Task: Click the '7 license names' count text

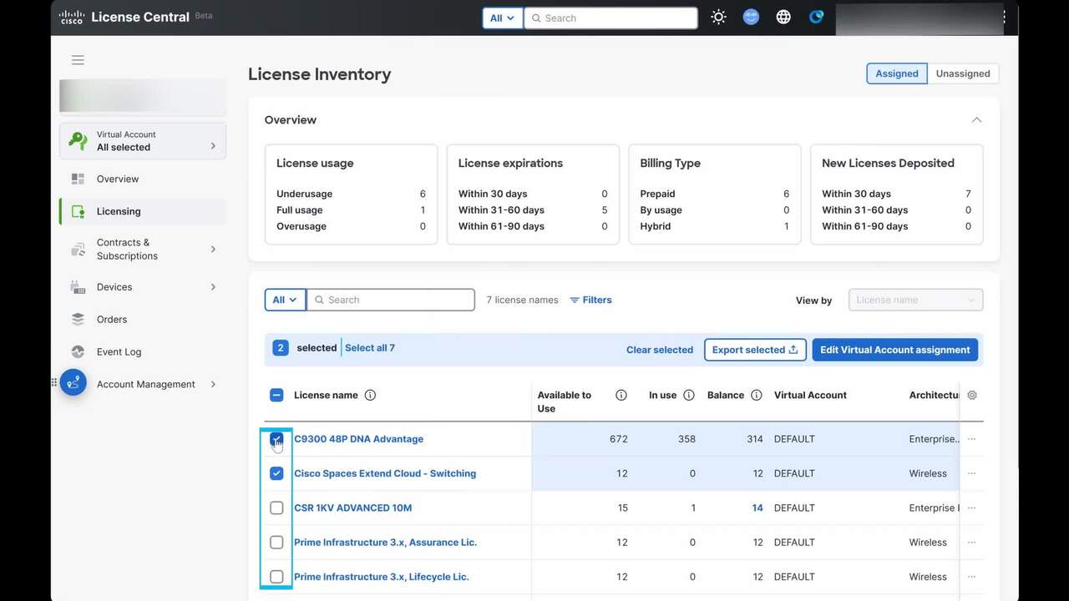Action: pos(522,300)
